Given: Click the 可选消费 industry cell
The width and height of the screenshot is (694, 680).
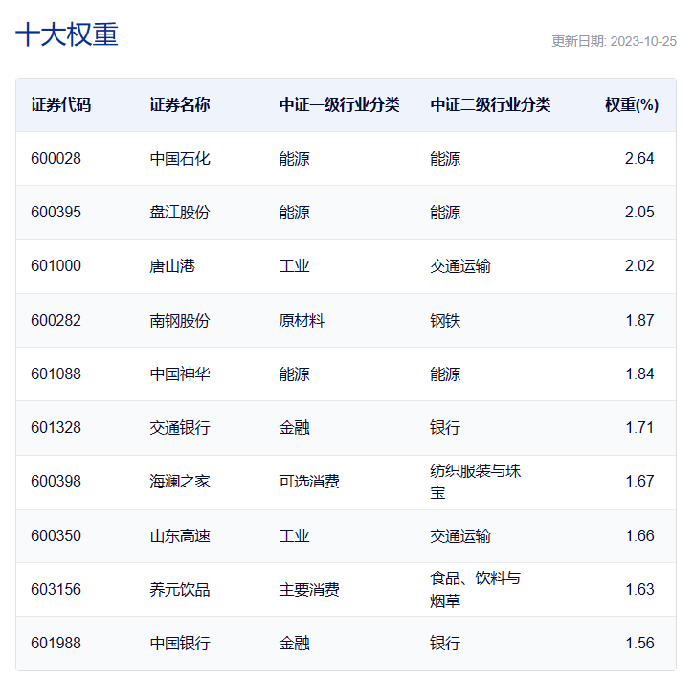Looking at the screenshot, I should (x=309, y=481).
